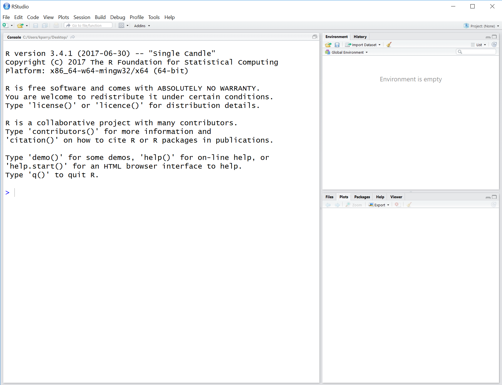The height and width of the screenshot is (385, 502).
Task: Switch to the Environment tab
Action: tap(336, 37)
